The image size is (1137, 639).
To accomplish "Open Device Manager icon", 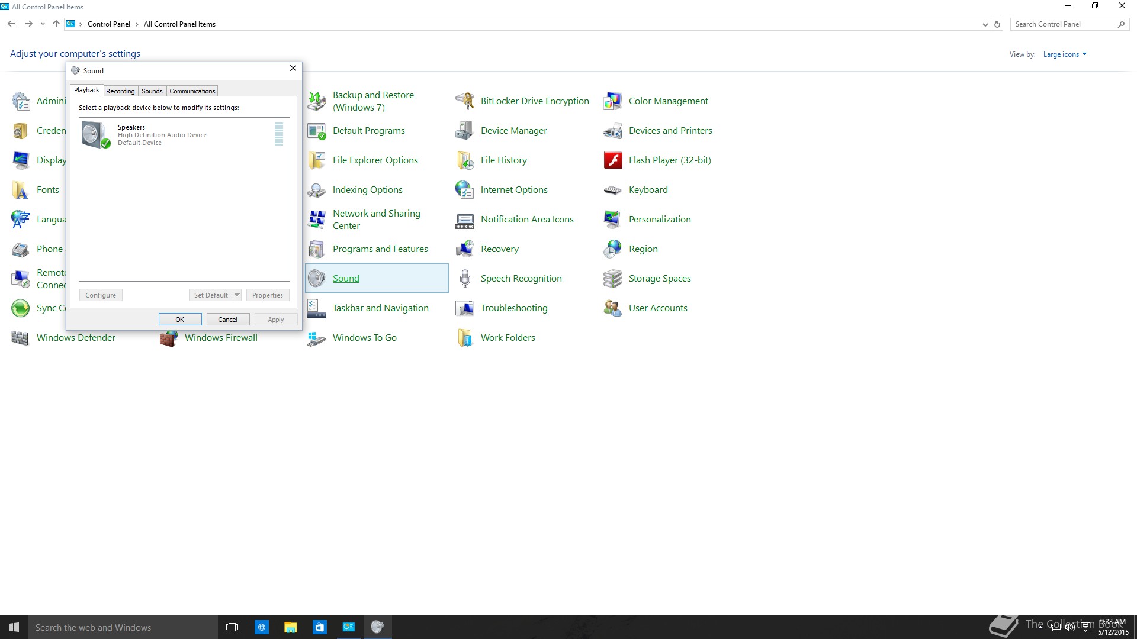I will click(x=465, y=131).
